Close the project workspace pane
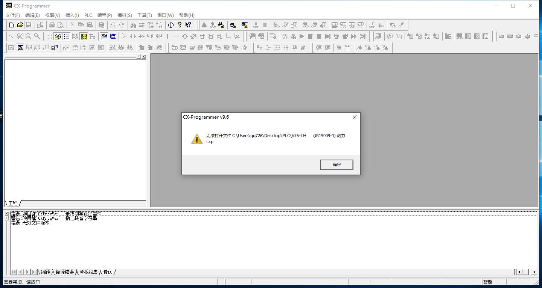 point(144,56)
